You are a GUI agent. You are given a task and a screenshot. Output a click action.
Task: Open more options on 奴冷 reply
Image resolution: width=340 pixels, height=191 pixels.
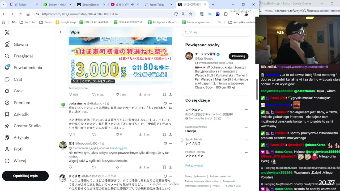pos(171,144)
